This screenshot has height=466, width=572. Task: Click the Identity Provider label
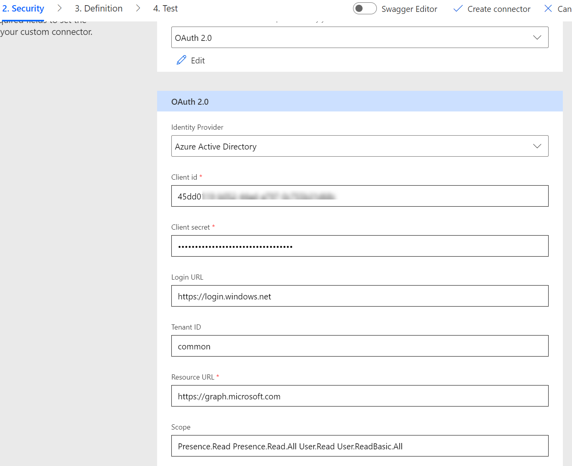click(x=197, y=127)
